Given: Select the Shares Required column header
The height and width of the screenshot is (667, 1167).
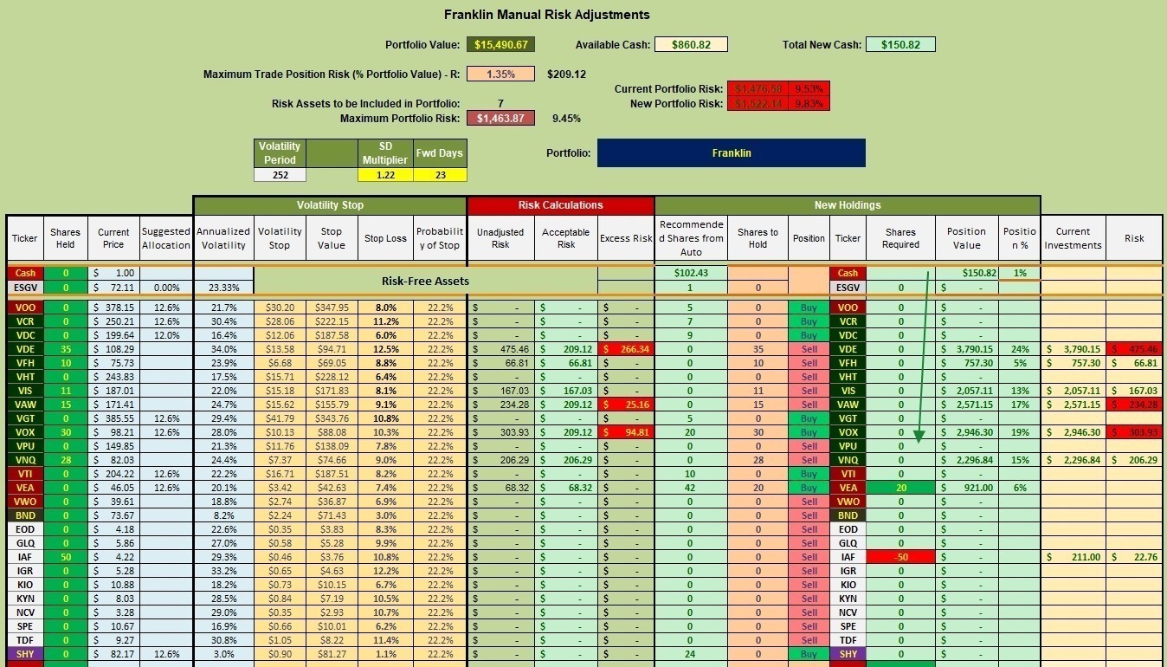Looking at the screenshot, I should click(x=900, y=238).
